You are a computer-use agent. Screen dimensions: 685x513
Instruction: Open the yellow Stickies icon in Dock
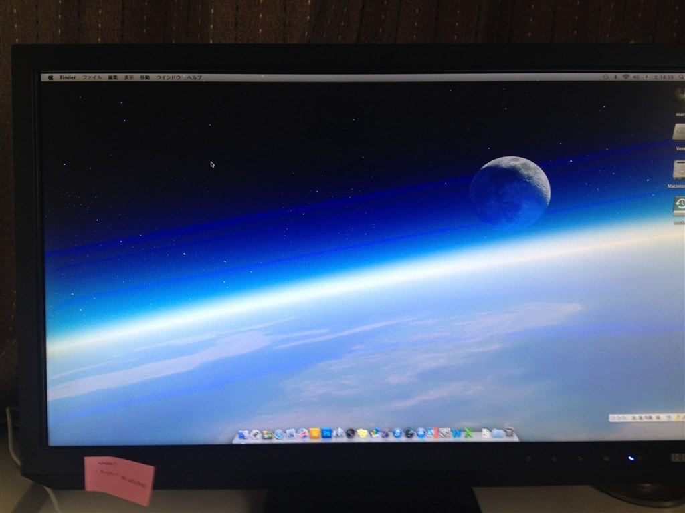362,433
